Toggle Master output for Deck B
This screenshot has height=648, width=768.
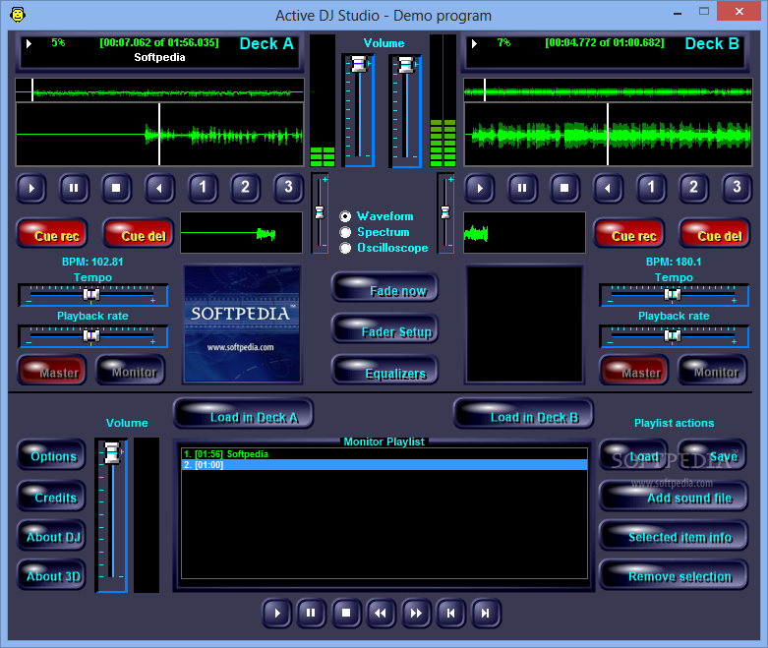point(634,371)
